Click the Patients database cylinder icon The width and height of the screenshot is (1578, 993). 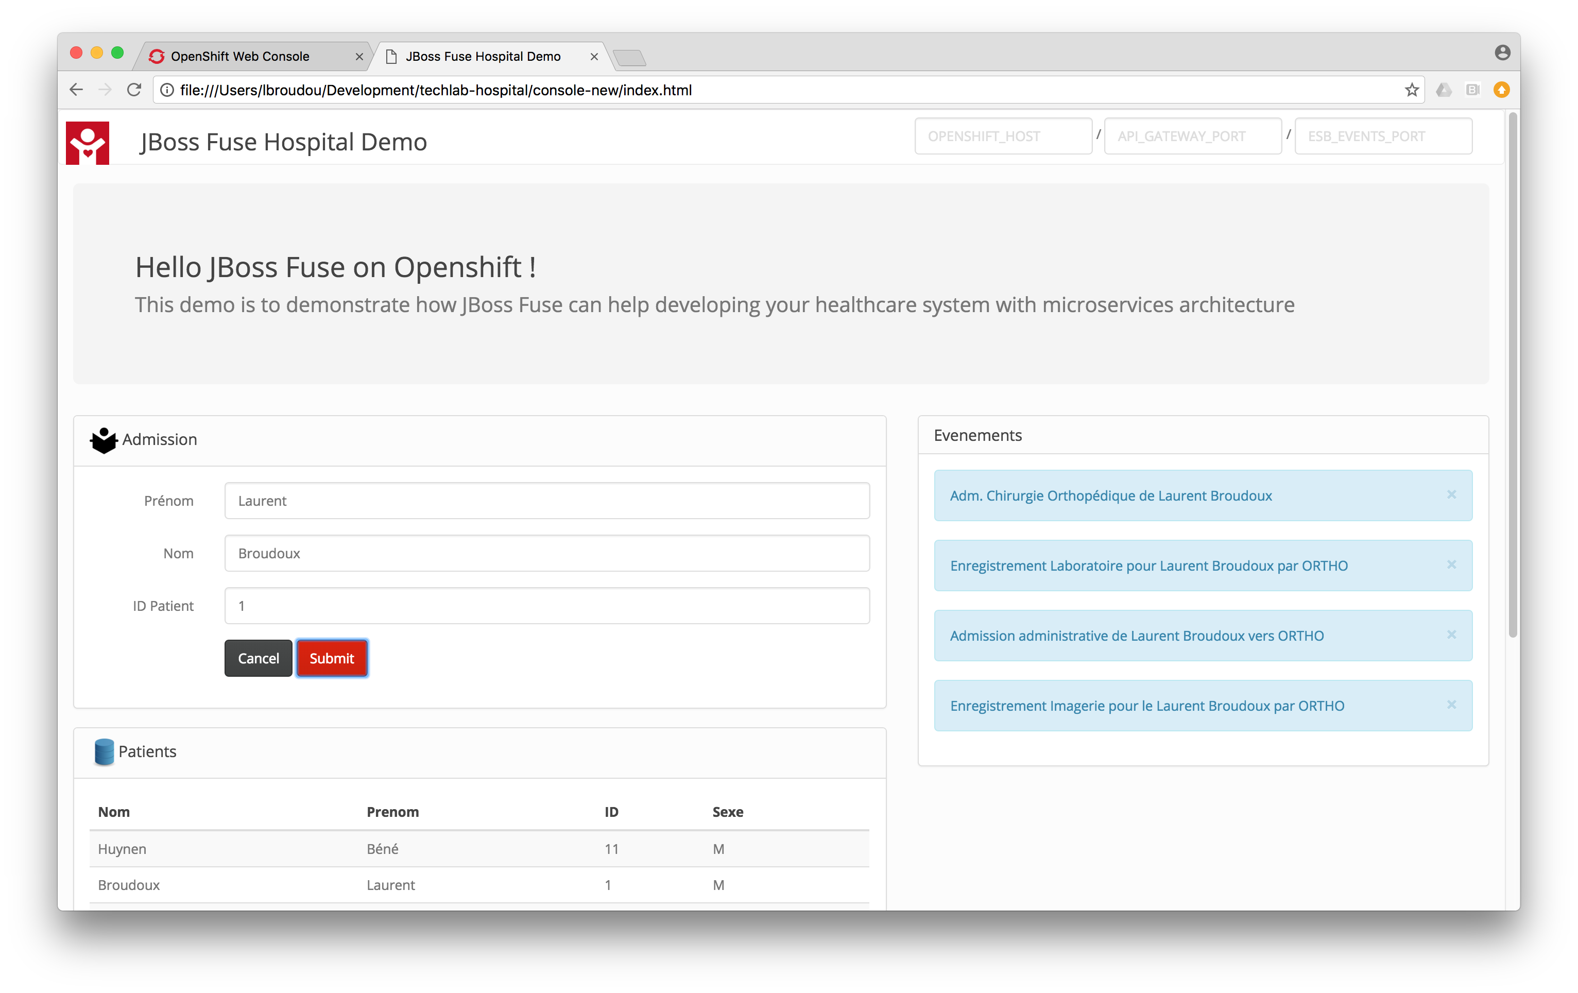(104, 752)
